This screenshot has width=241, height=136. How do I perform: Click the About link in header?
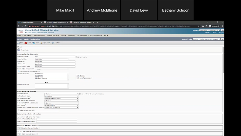click(214, 33)
